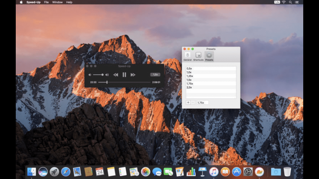This screenshot has height=179, width=319.
Task: Select the 1,75x preset row
Action: (211, 84)
